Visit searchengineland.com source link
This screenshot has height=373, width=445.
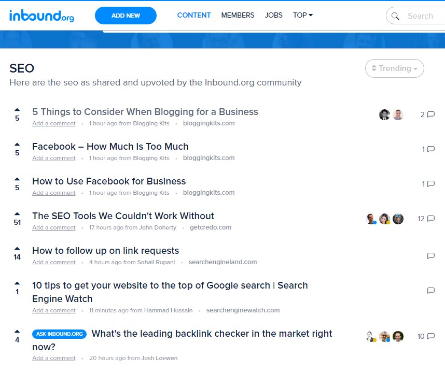point(223,262)
